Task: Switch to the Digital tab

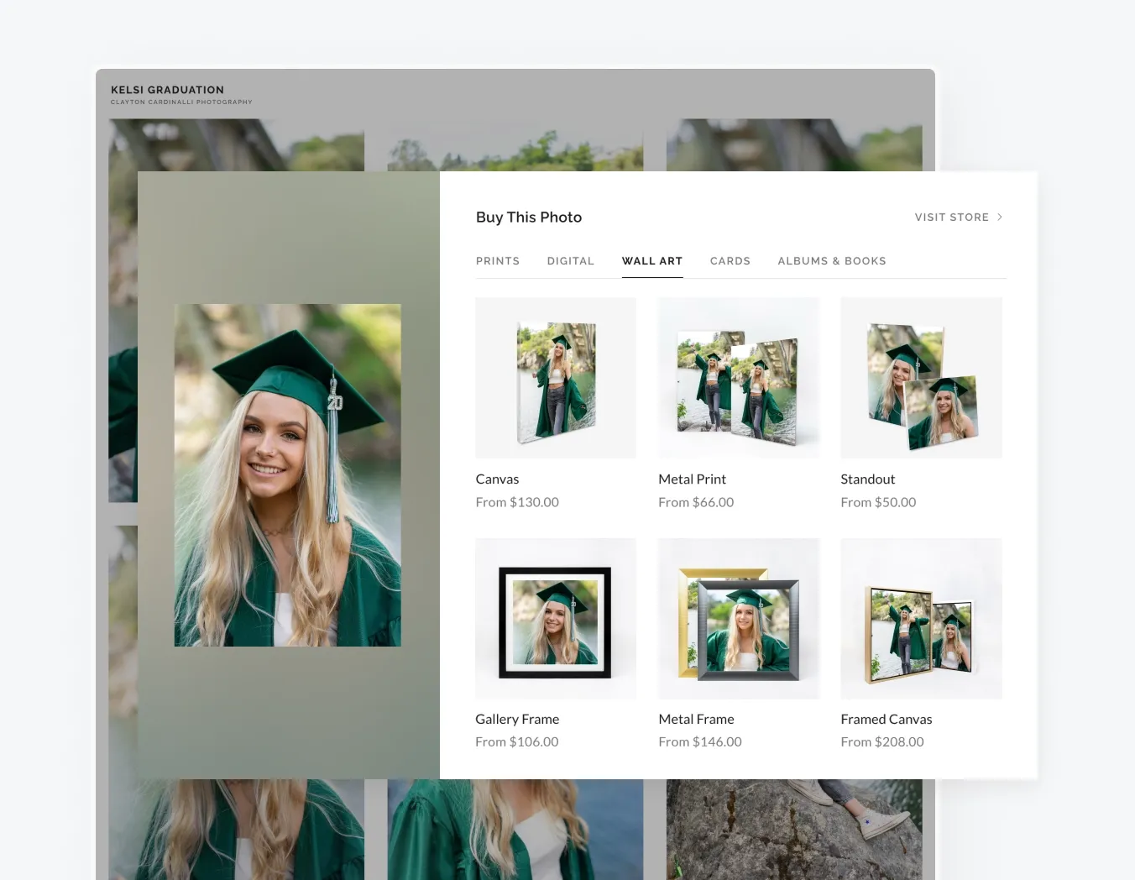Action: coord(570,260)
